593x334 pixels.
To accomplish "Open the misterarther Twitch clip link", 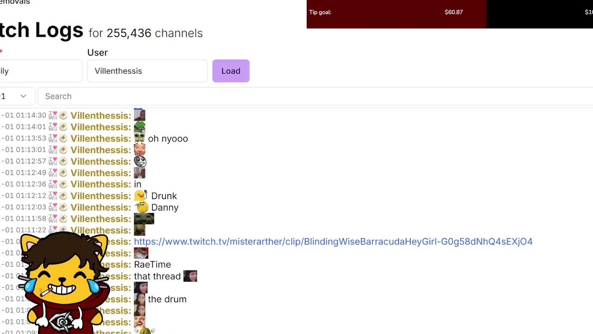I will [x=333, y=241].
